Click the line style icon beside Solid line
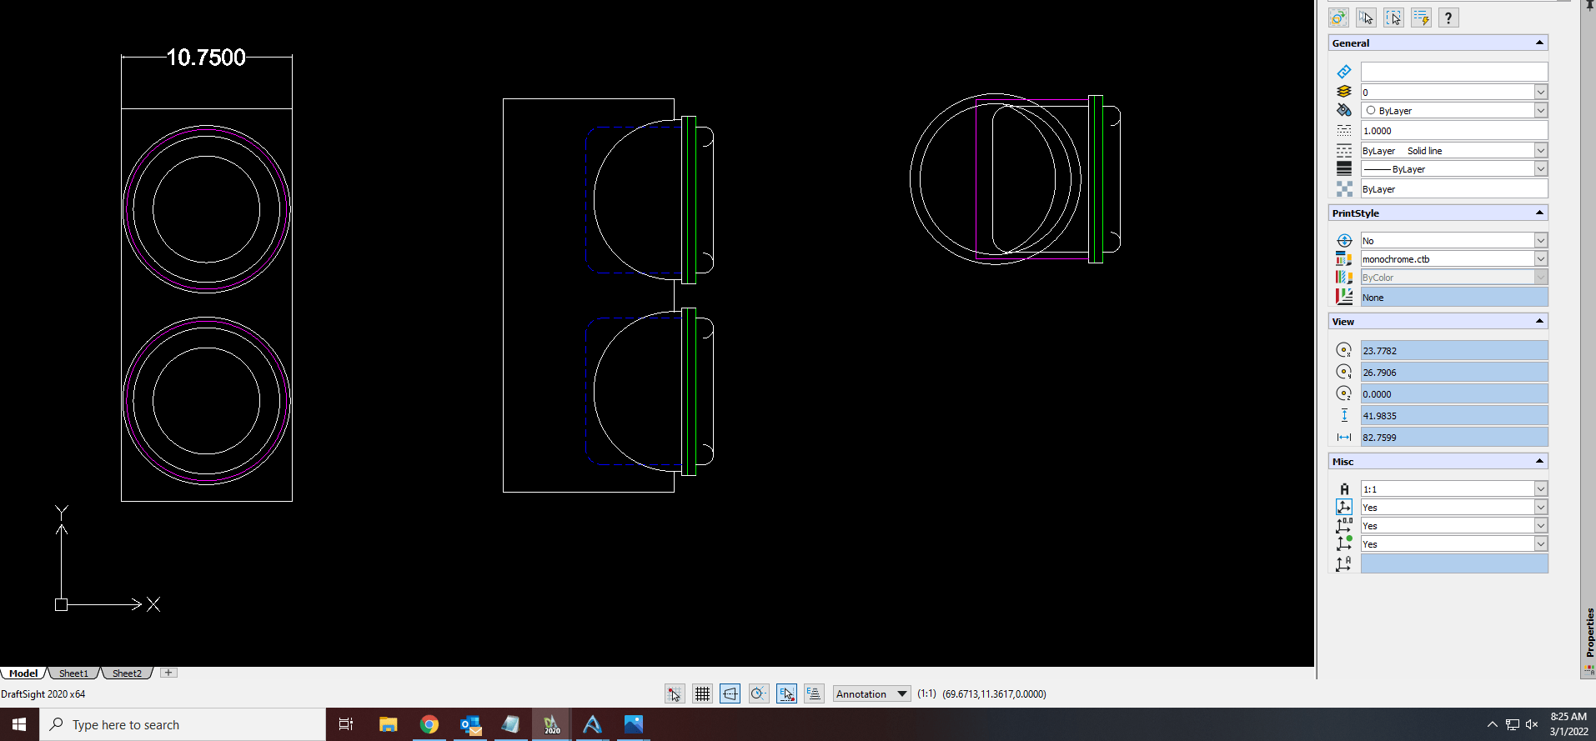1596x741 pixels. tap(1343, 151)
